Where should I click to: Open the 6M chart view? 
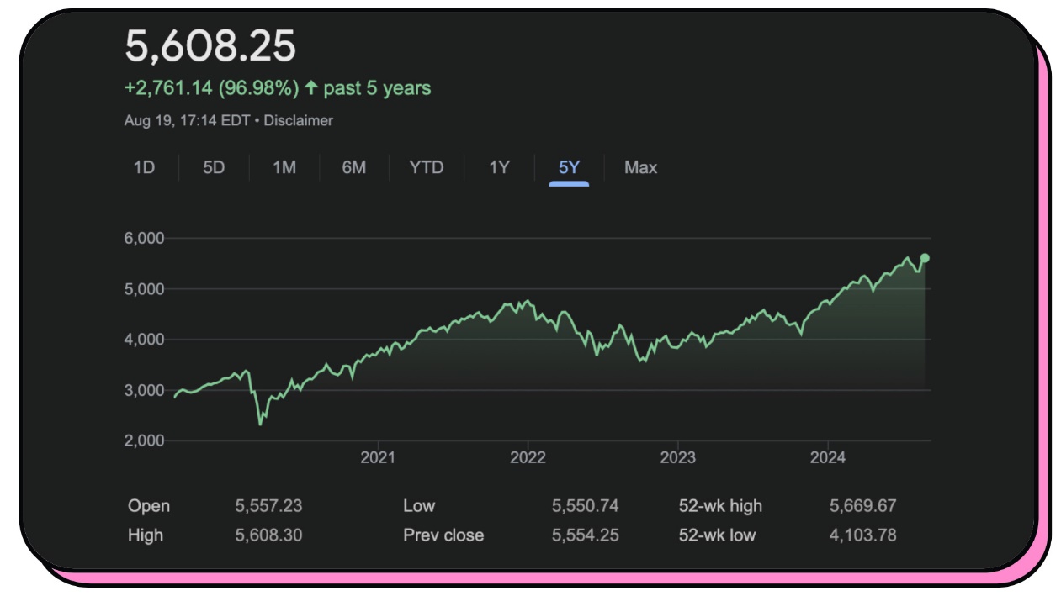[x=353, y=167]
